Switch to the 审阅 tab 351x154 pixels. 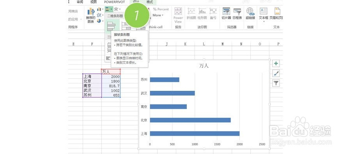click(x=80, y=2)
